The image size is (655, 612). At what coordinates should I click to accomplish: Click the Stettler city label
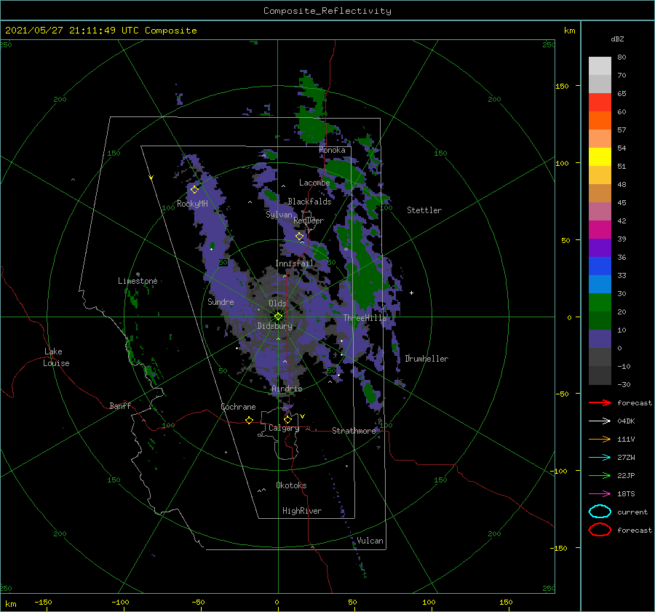click(x=424, y=210)
